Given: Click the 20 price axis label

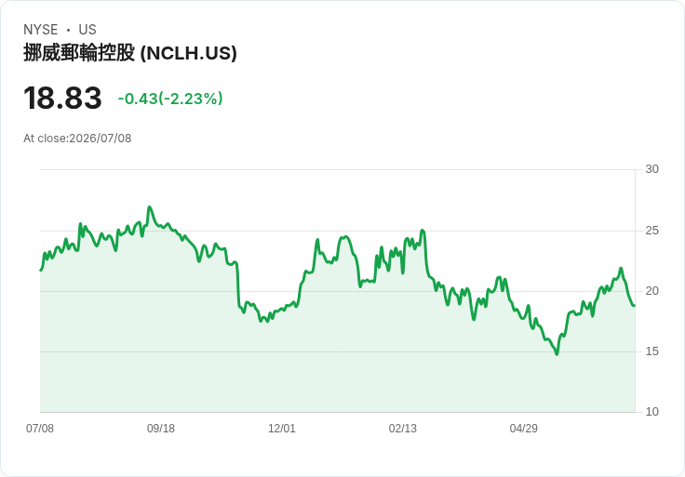Looking at the screenshot, I should [651, 291].
